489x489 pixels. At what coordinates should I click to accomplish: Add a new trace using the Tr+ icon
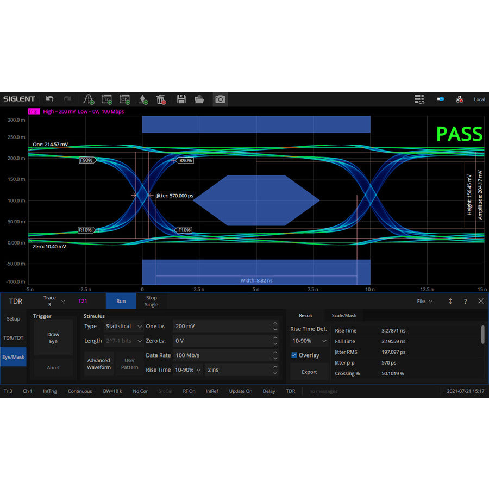click(107, 99)
